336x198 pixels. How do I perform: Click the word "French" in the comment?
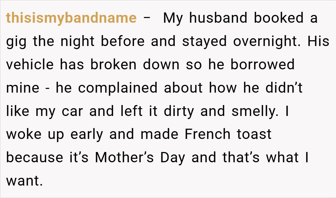[x=207, y=135]
